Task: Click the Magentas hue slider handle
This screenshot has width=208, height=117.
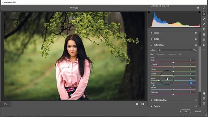Action: [x=173, y=94]
